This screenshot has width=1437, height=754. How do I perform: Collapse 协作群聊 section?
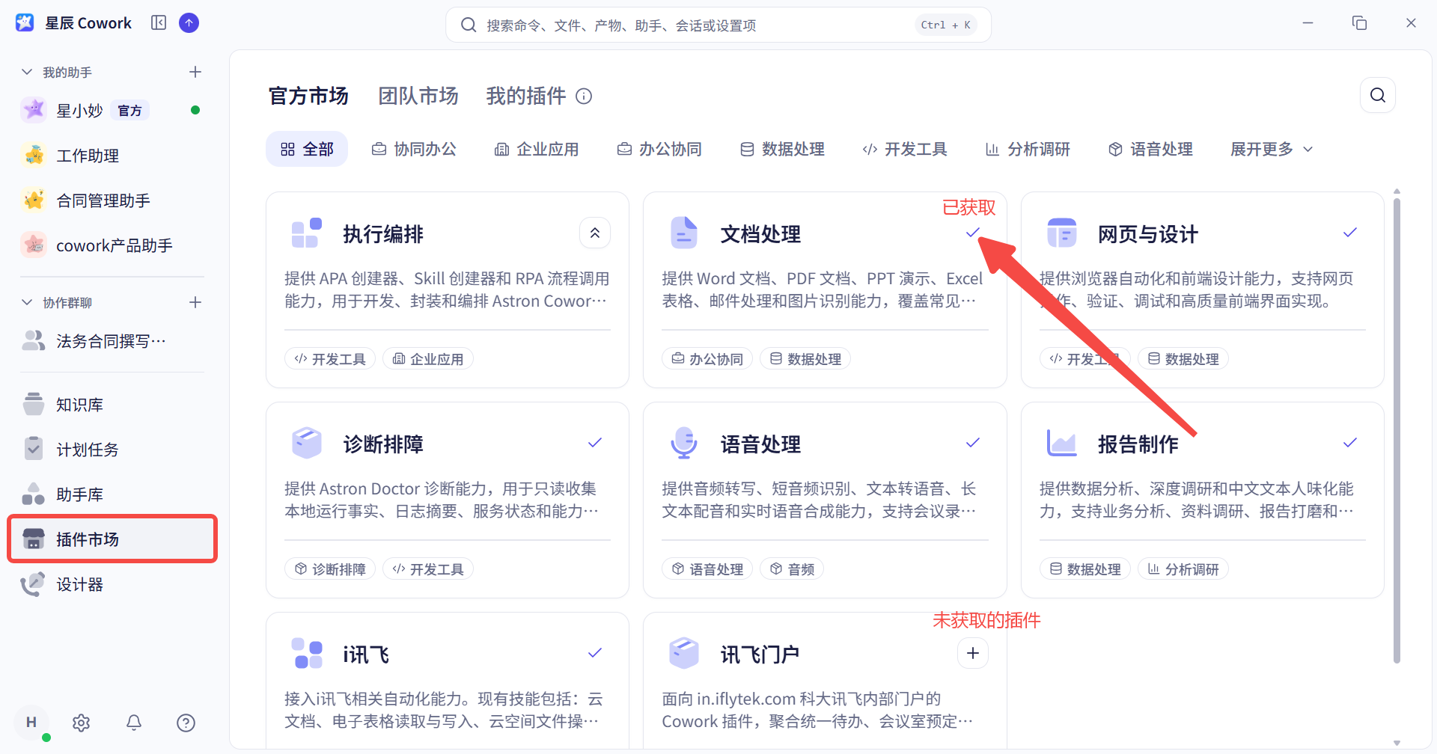pyautogui.click(x=27, y=302)
